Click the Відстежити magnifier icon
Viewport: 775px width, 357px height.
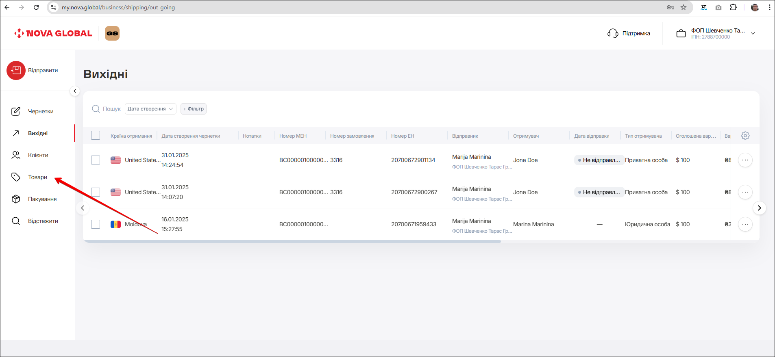click(x=16, y=221)
